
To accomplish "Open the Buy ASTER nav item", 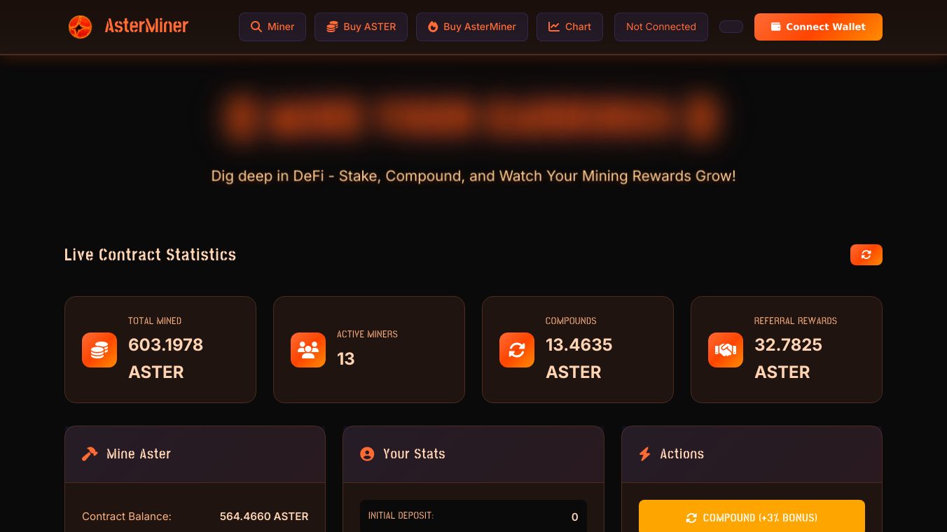I will coord(361,27).
